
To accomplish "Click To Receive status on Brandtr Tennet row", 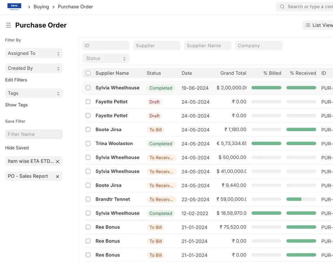I will pyautogui.click(x=161, y=199).
